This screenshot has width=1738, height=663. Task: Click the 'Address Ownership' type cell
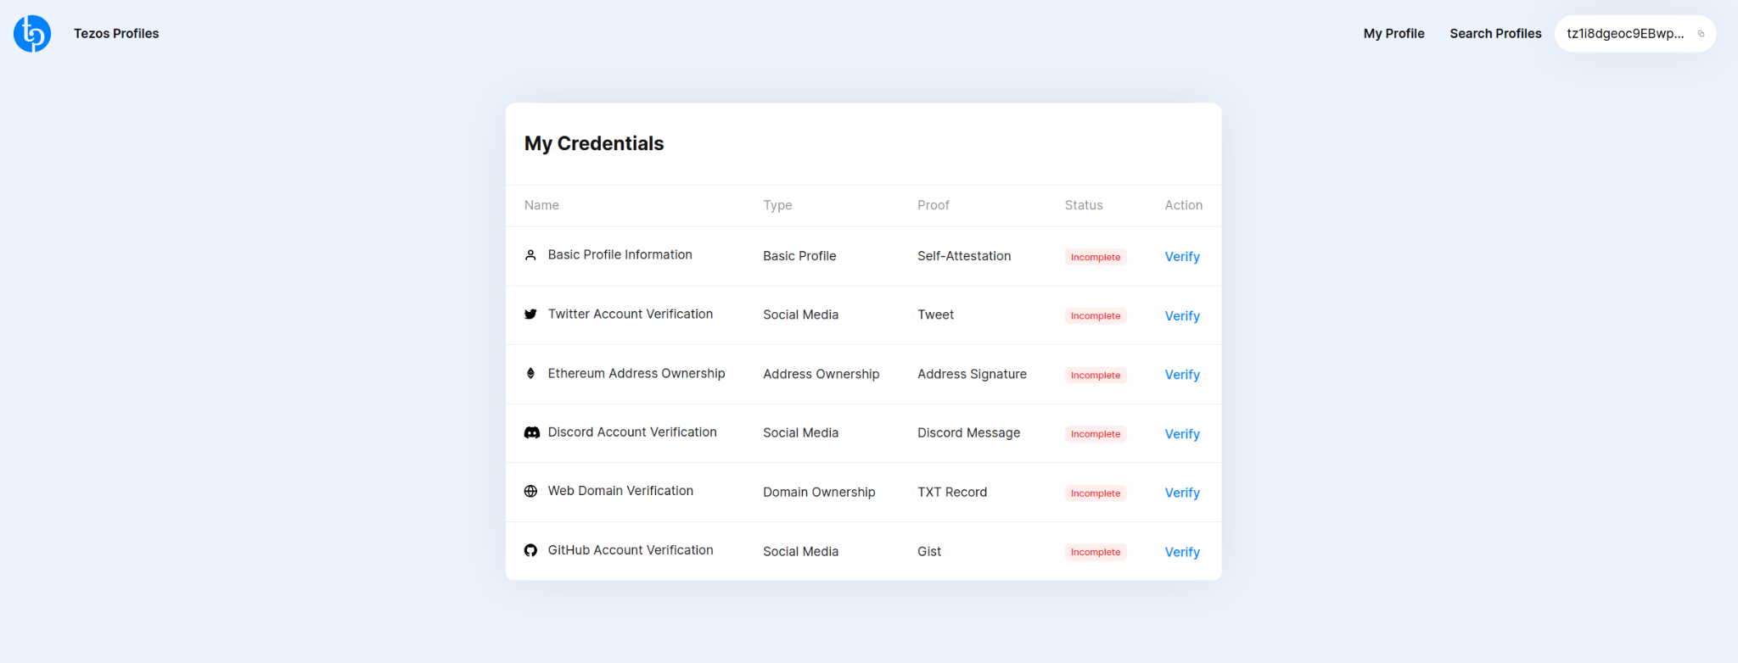click(821, 374)
